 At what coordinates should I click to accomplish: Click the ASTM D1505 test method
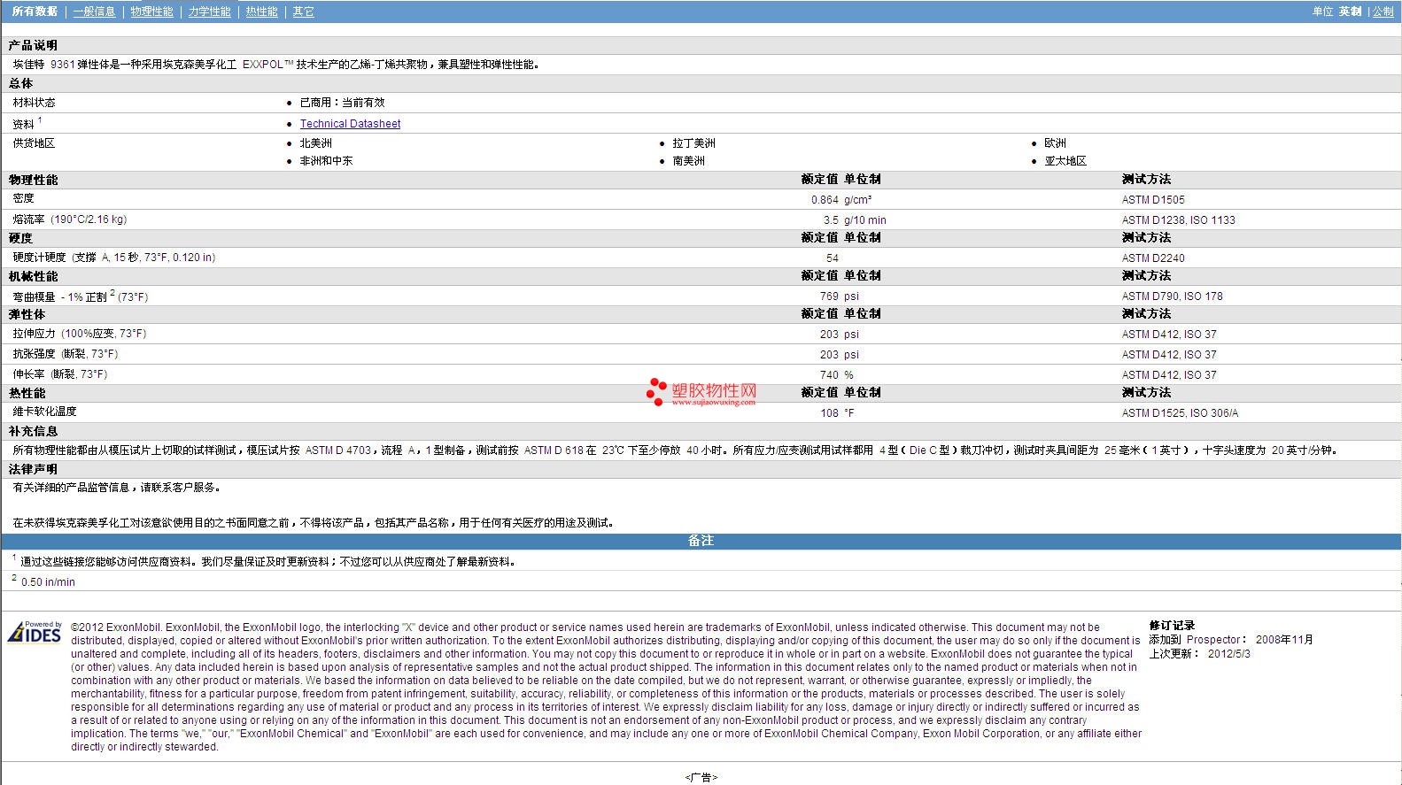tap(1153, 200)
